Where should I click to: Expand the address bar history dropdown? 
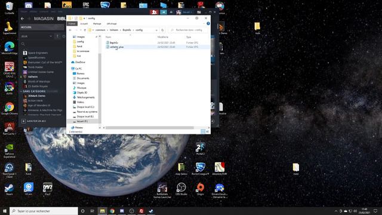click(156, 30)
